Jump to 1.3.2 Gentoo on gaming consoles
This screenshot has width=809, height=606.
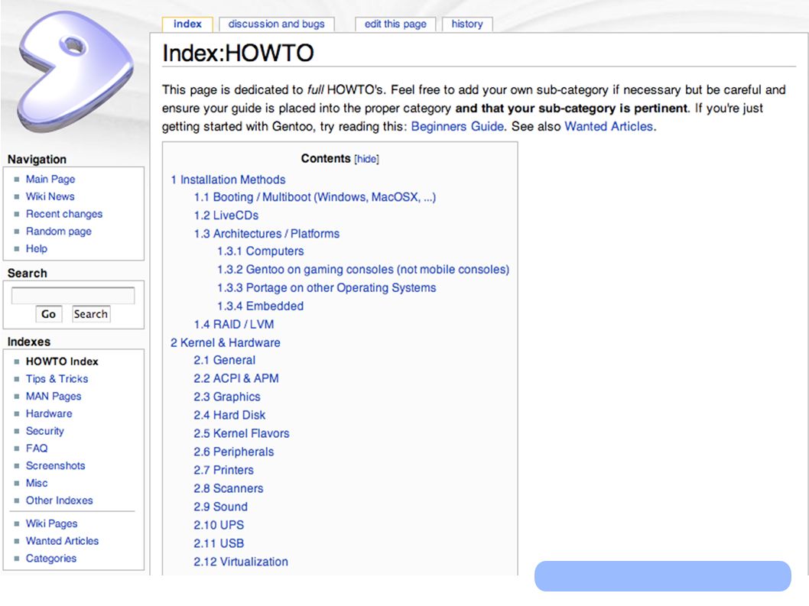coord(363,270)
